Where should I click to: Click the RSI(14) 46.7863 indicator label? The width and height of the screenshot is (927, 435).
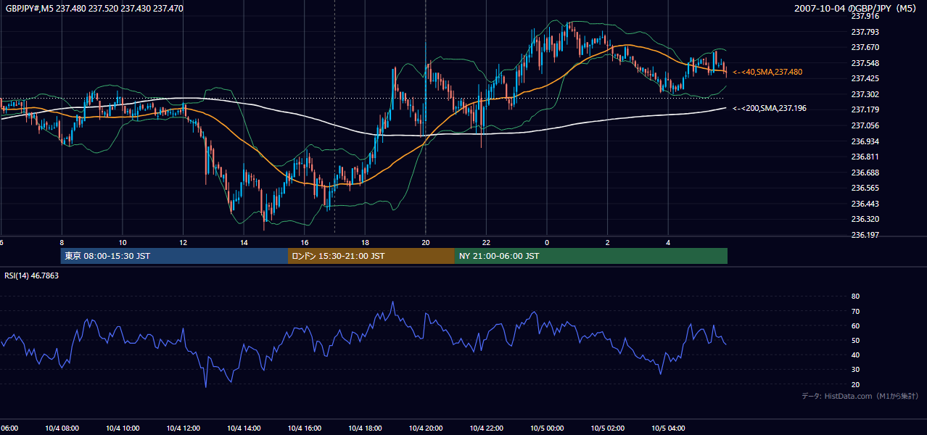point(32,275)
